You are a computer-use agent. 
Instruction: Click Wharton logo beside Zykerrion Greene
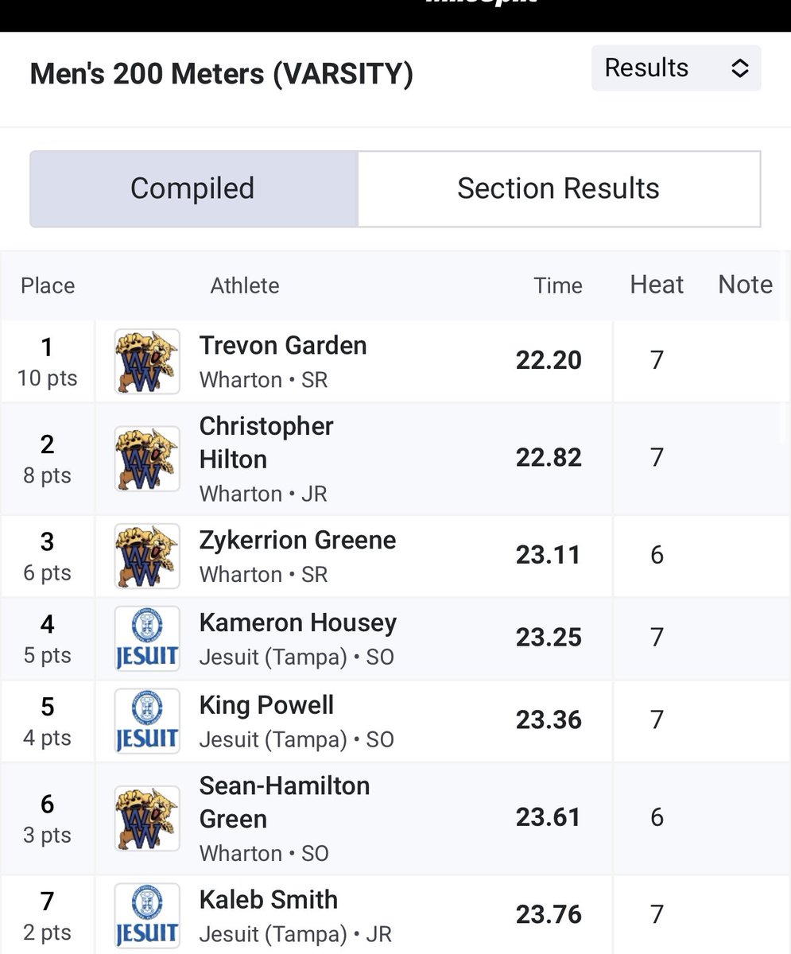click(146, 556)
